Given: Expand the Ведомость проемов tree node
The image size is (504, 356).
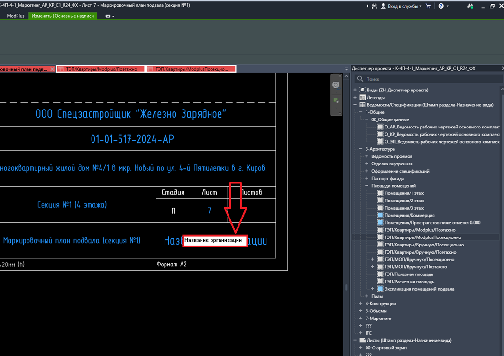Looking at the screenshot, I should point(367,156).
